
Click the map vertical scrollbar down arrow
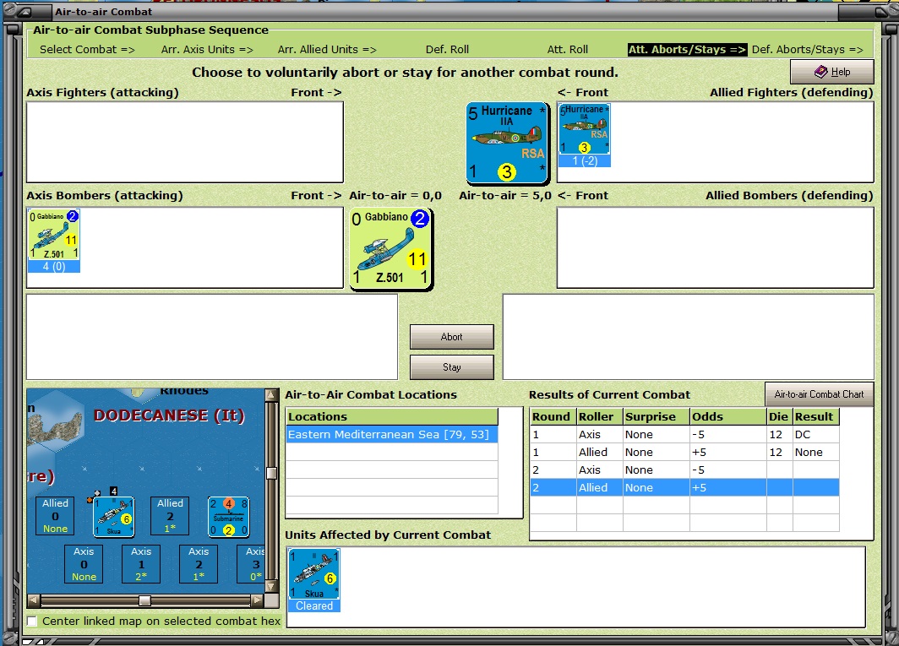(x=271, y=586)
